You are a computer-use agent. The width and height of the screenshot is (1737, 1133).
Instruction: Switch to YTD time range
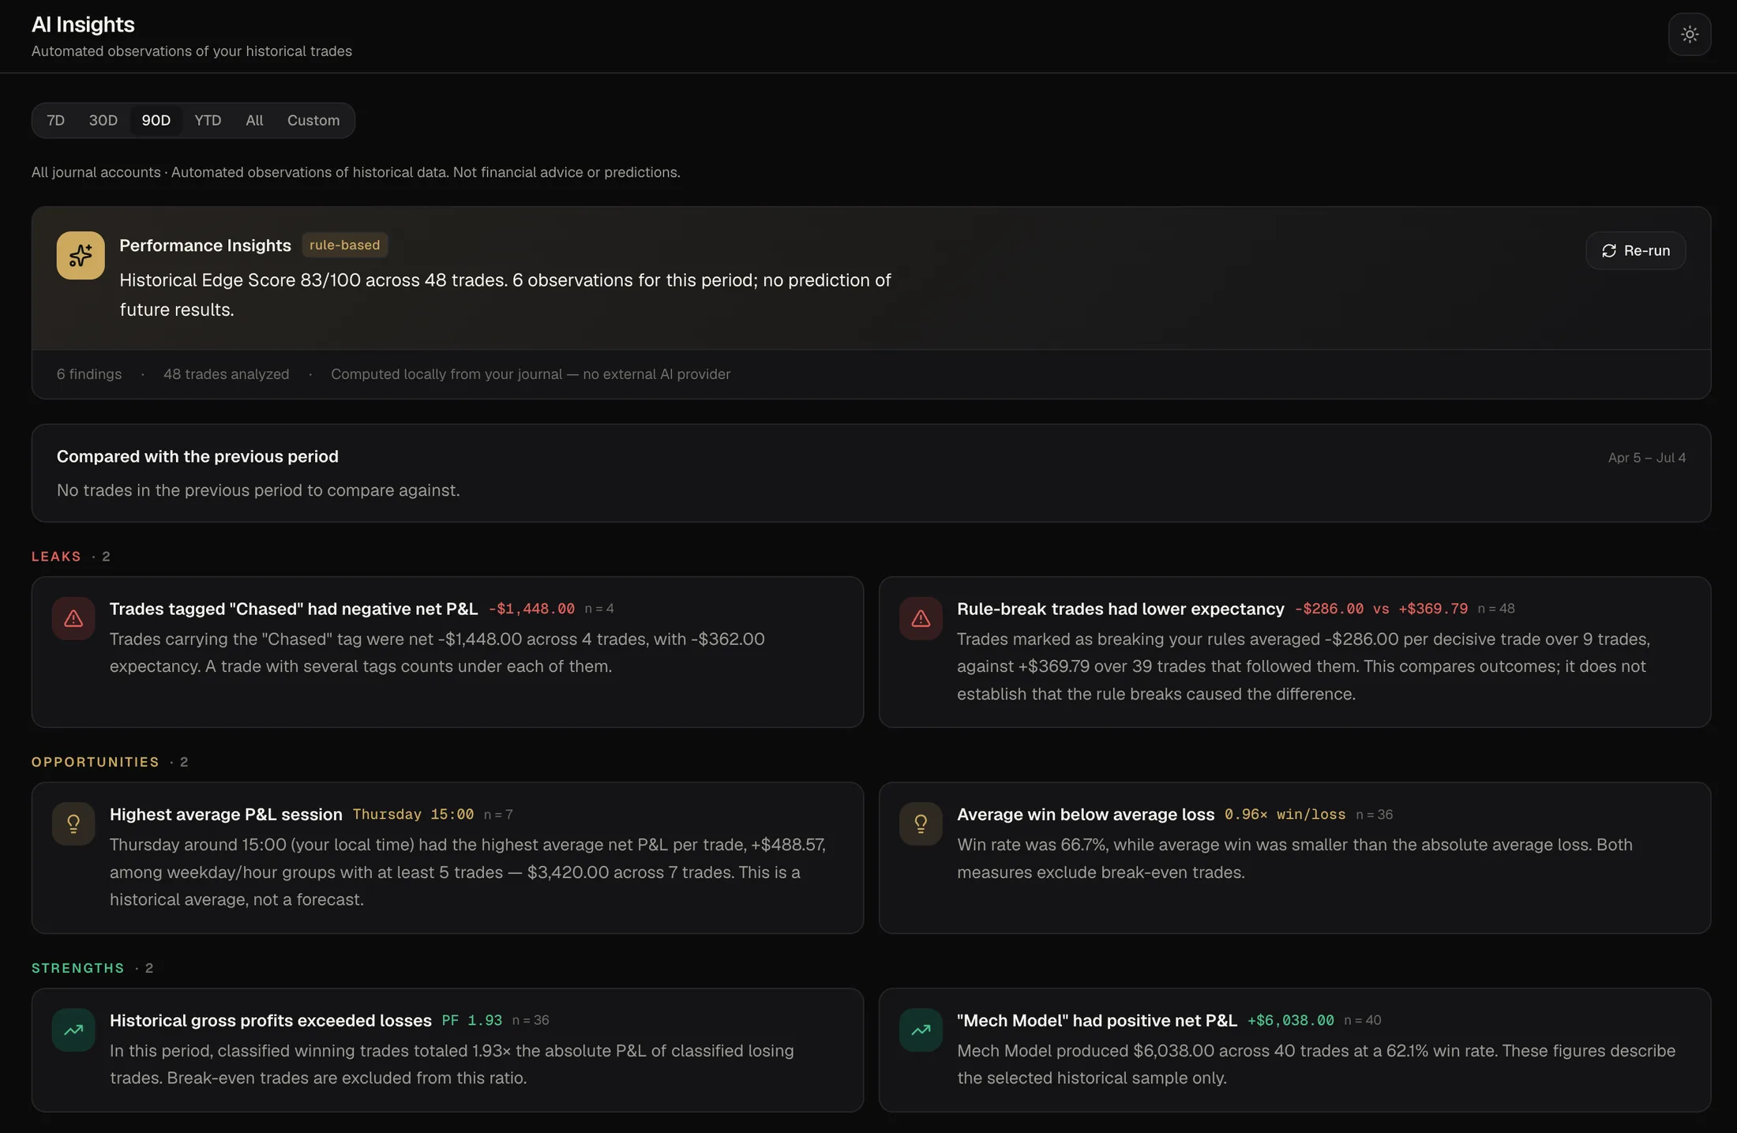coord(208,120)
